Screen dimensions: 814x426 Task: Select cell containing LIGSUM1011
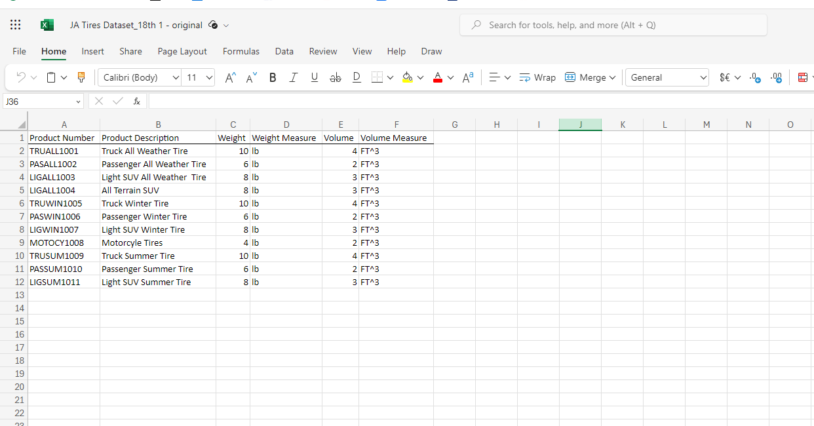pyautogui.click(x=64, y=282)
